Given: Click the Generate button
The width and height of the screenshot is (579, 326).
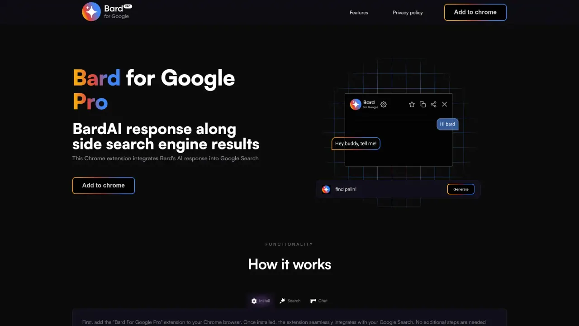Looking at the screenshot, I should point(461,189).
